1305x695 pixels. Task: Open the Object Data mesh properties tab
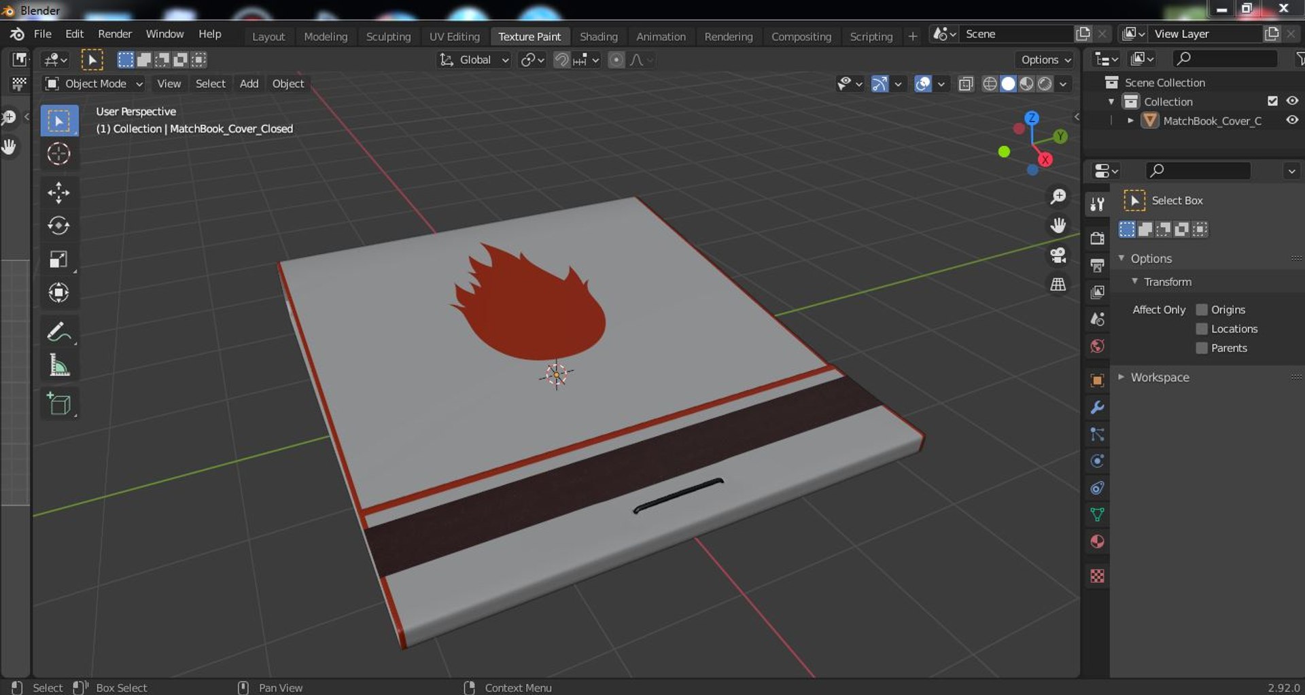pos(1097,515)
